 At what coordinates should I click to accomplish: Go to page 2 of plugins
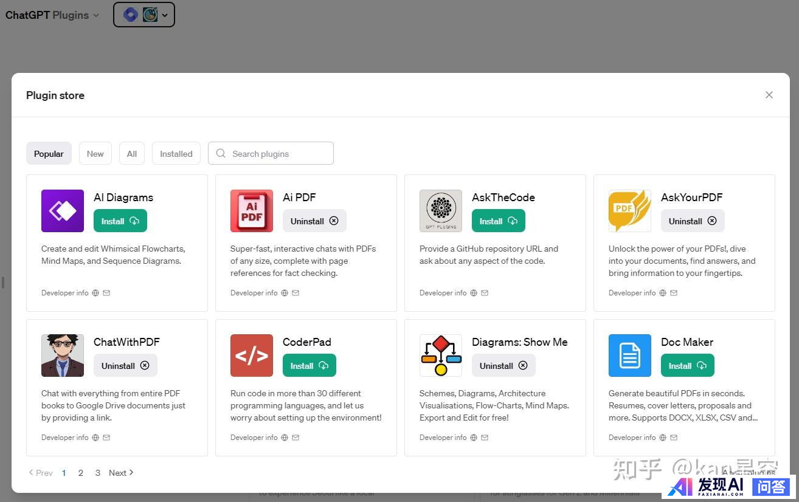(80, 473)
